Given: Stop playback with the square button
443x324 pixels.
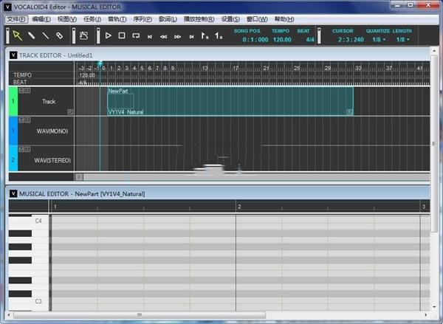Looking at the screenshot, I should [x=122, y=35].
